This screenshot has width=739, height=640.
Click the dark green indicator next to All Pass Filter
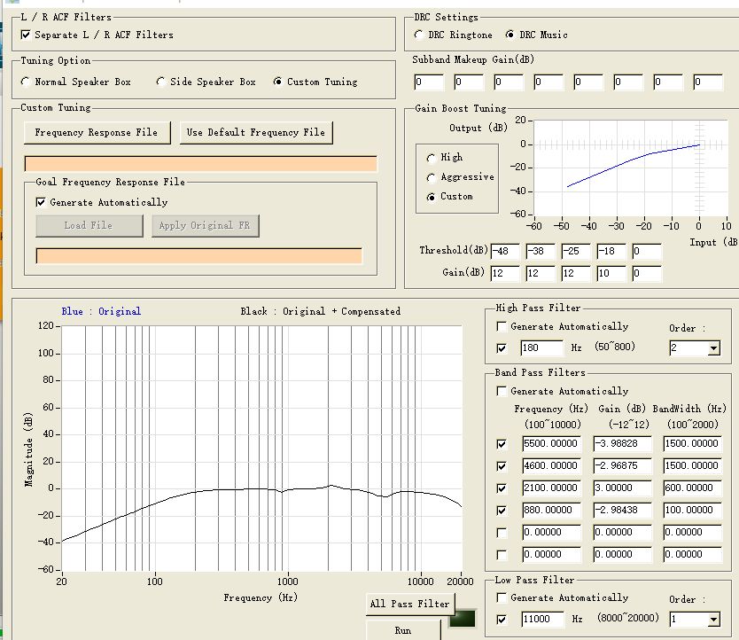pyautogui.click(x=463, y=619)
